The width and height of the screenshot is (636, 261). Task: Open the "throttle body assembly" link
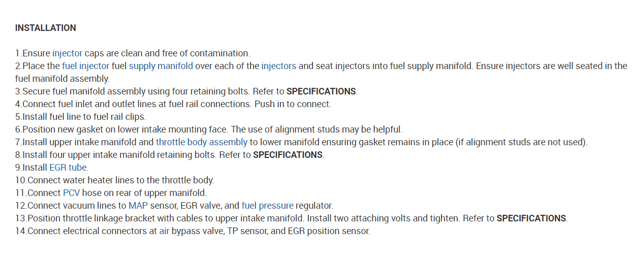pos(201,142)
